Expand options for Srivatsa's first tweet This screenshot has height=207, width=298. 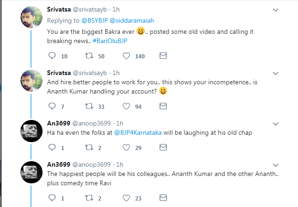276,10
